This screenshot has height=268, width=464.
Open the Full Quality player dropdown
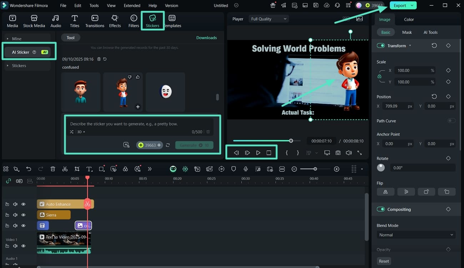point(269,19)
